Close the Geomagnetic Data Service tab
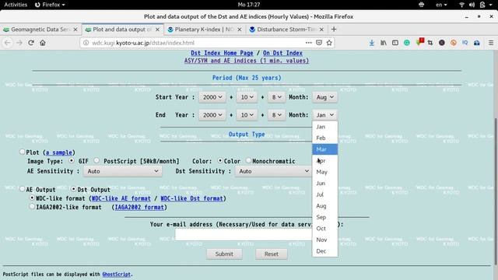 75,30
